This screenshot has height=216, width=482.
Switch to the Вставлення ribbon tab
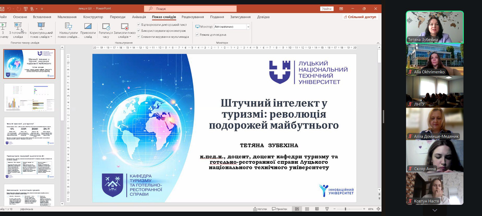click(x=42, y=17)
